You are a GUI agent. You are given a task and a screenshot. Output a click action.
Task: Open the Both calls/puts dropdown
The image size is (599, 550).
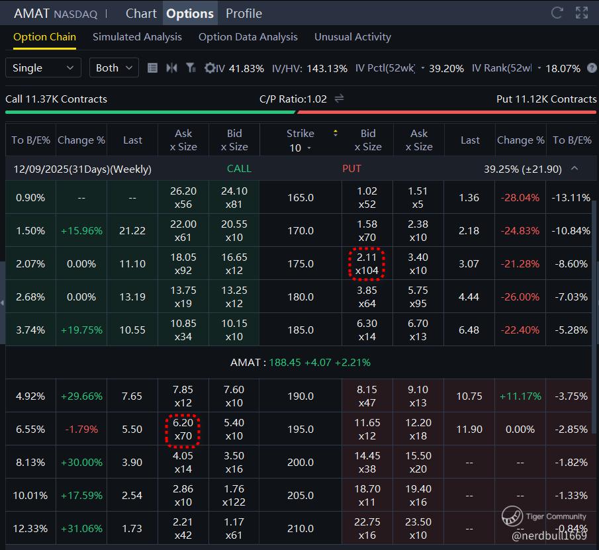pos(113,68)
